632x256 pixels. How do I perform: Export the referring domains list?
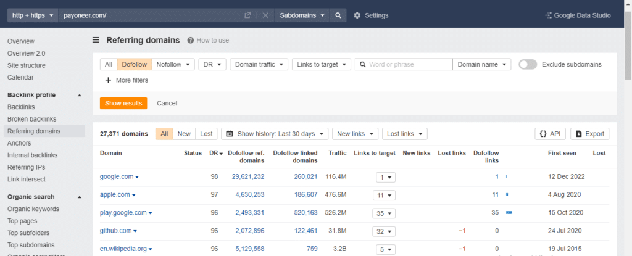[589, 134]
